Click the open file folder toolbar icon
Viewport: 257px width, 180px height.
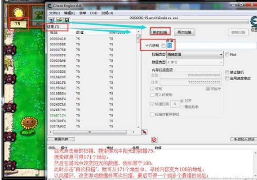[59, 20]
